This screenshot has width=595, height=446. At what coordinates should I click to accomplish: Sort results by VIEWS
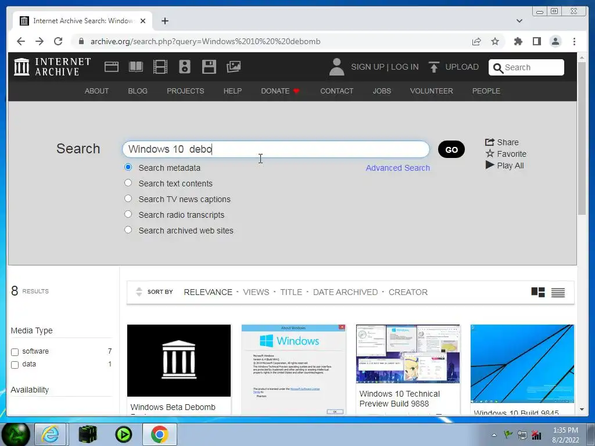256,292
